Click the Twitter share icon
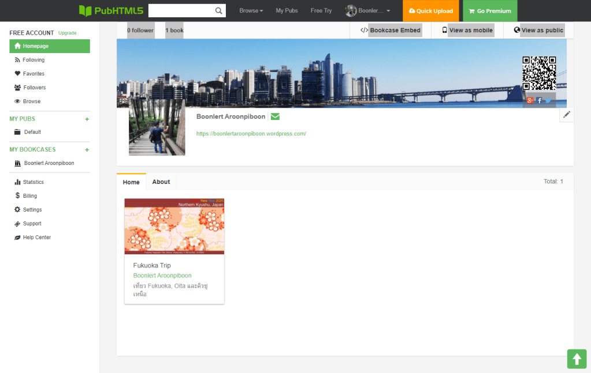 coord(548,100)
